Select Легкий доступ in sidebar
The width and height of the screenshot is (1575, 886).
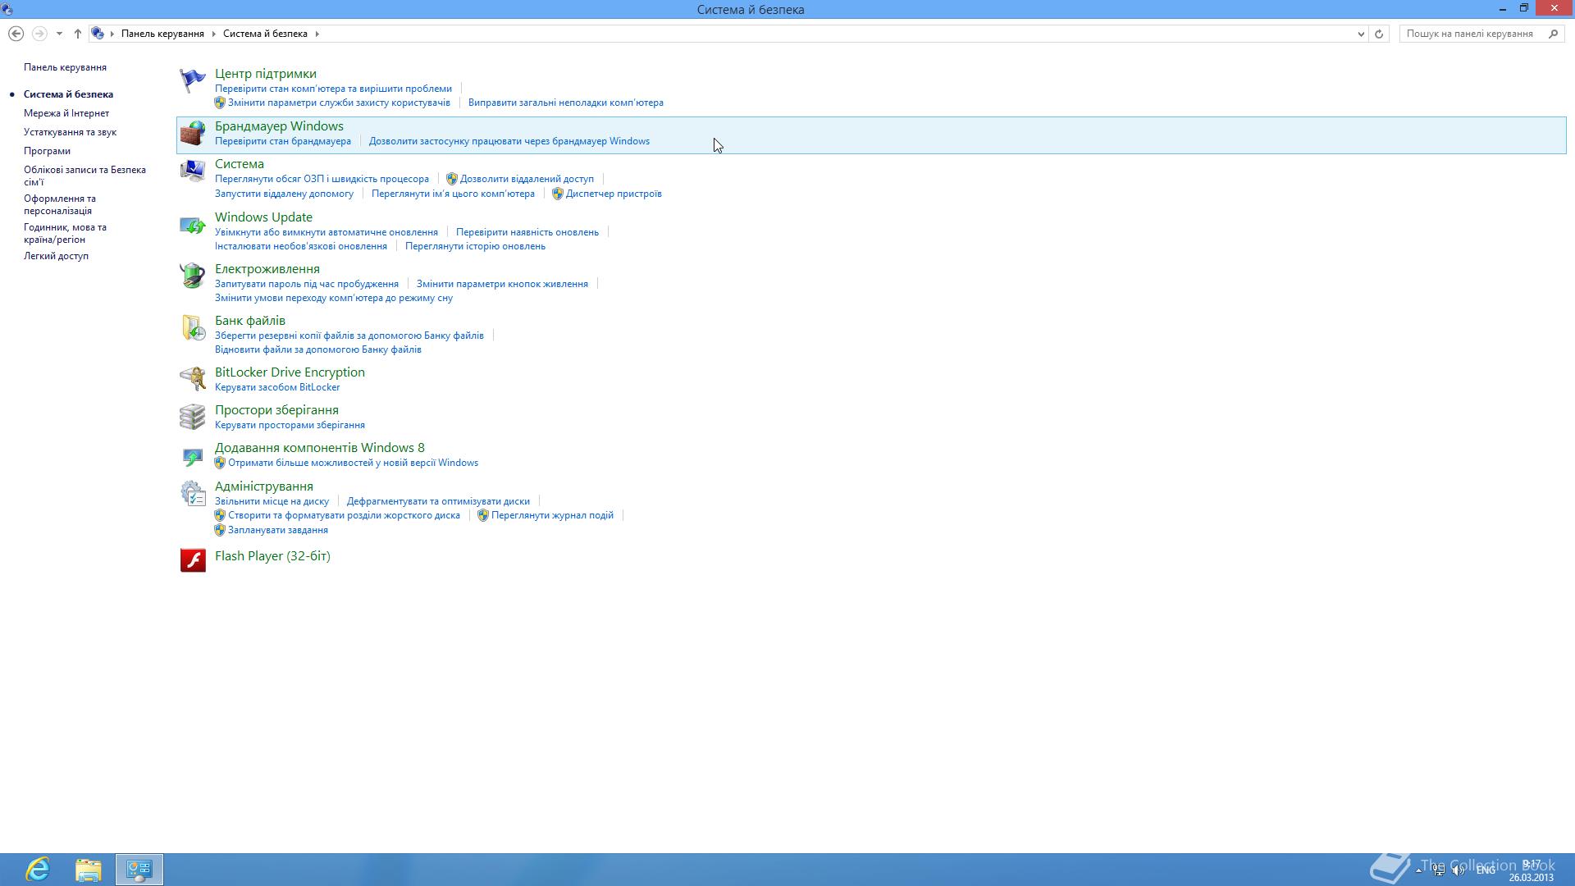(56, 256)
